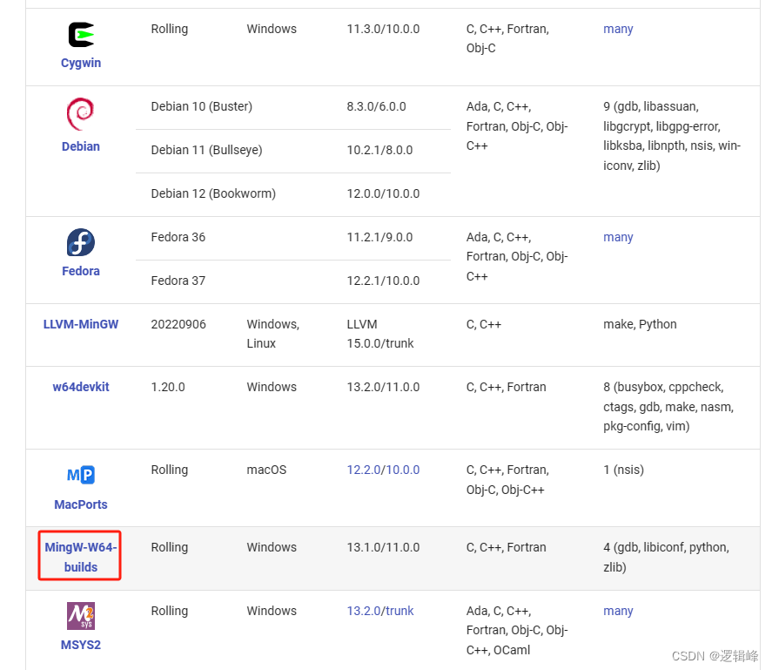This screenshot has height=670, width=772.
Task: Click the Cygwin logo icon
Action: pyautogui.click(x=81, y=35)
